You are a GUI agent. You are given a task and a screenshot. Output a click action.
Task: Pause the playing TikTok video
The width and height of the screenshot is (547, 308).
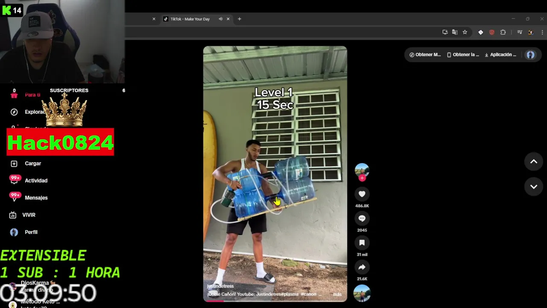pyautogui.click(x=275, y=174)
